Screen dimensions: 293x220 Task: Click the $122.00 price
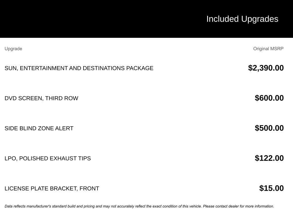click(x=269, y=158)
